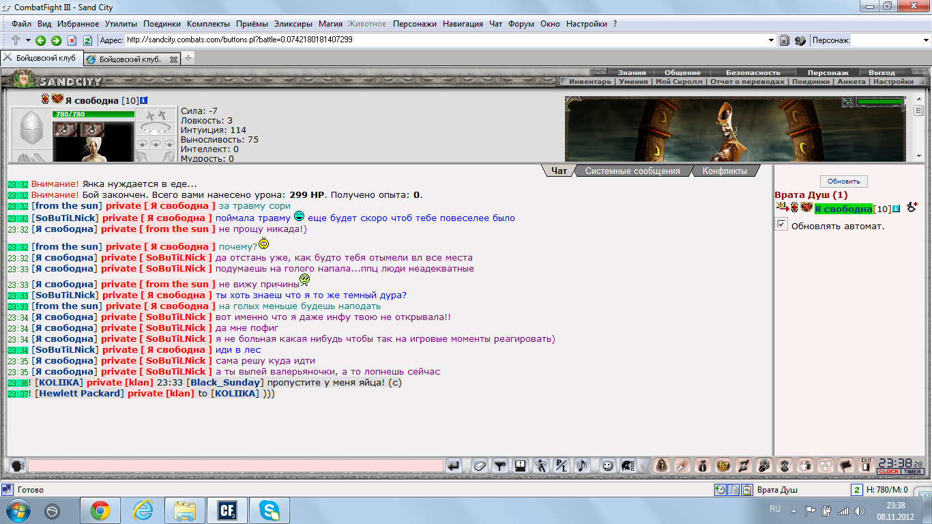Click the three-person group icon in bottom panel

pos(825,465)
